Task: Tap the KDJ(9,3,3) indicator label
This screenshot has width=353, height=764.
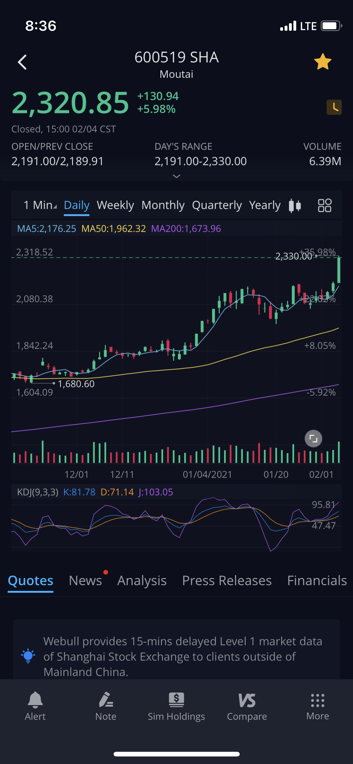Action: click(x=38, y=492)
